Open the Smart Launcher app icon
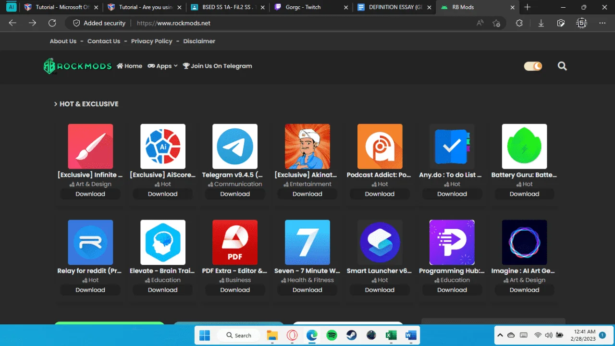Image resolution: width=615 pixels, height=346 pixels. tap(380, 243)
